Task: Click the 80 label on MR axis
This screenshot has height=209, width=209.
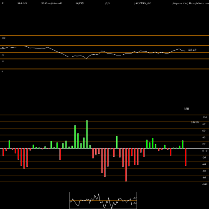Action: [x=204, y=124]
